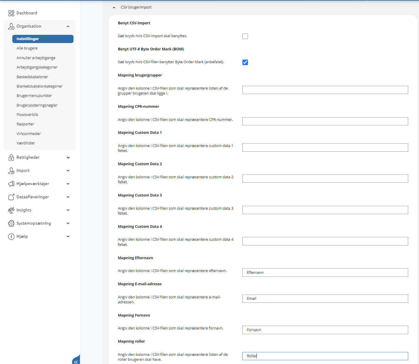This screenshot has height=364, width=419.
Task: Open Brugerposteringsnøgler link
Action: [37, 105]
